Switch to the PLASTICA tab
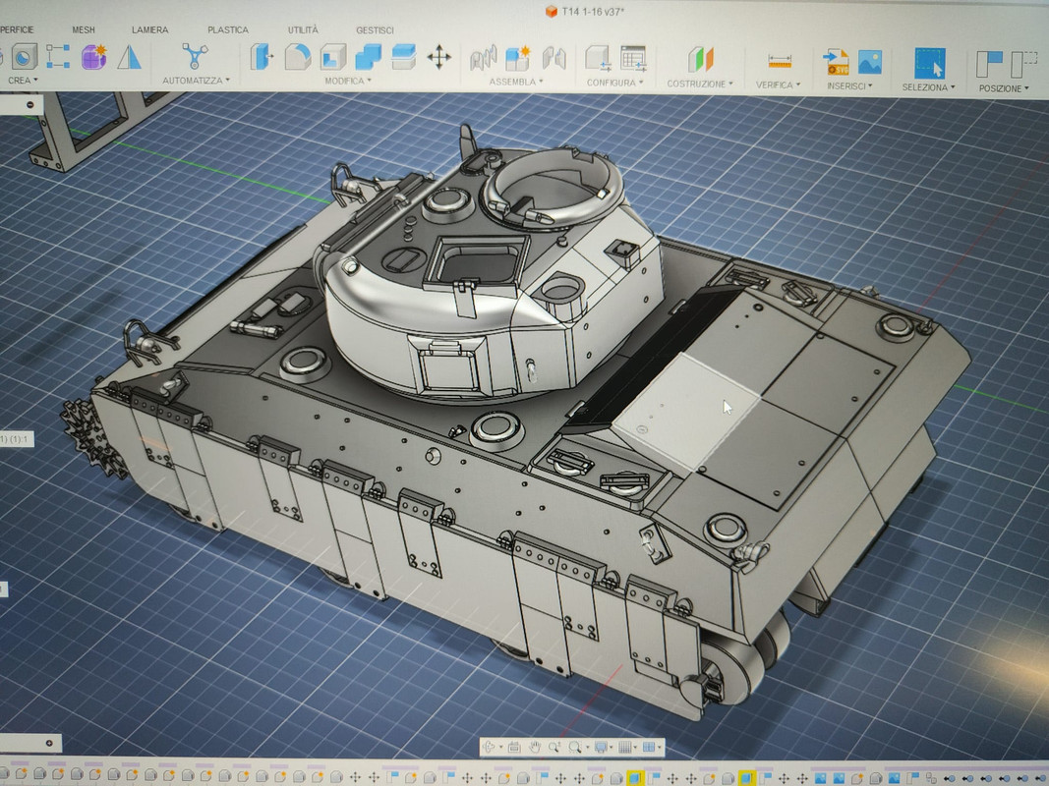This screenshot has width=1049, height=786. [227, 30]
